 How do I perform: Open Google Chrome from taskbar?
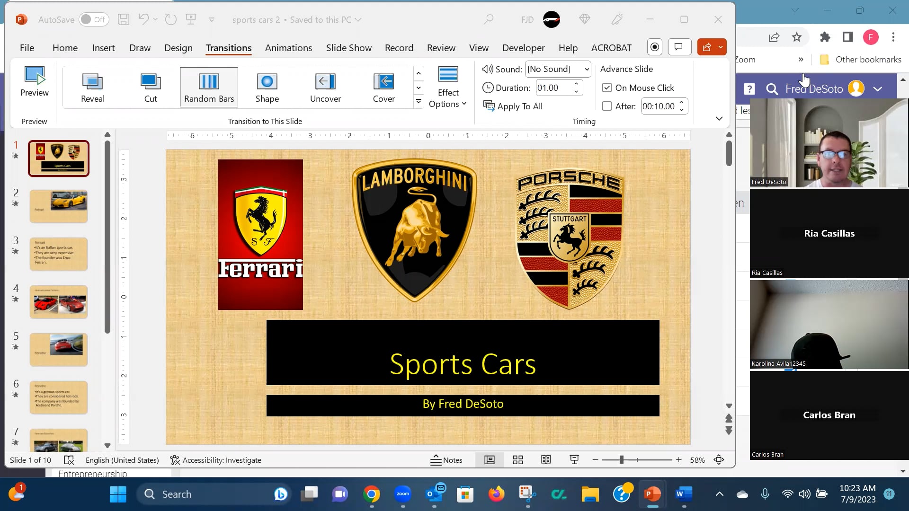[x=372, y=494]
